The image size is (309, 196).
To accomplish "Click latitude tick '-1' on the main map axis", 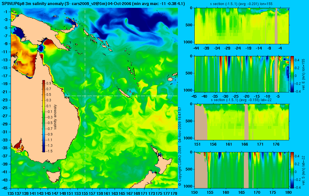I will tap(5, 12).
